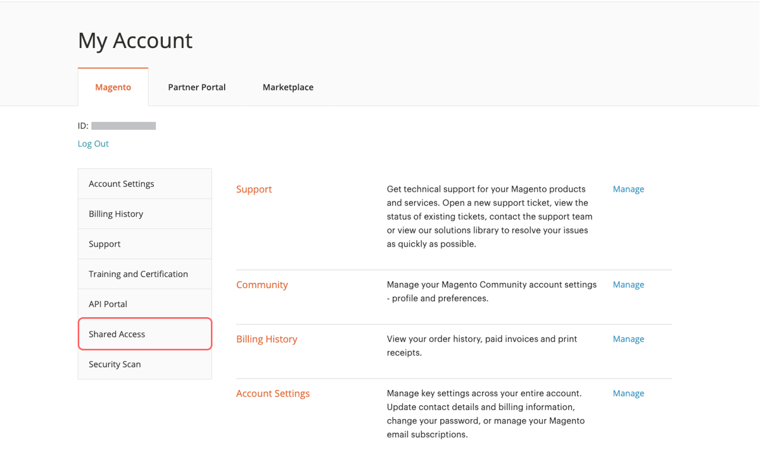This screenshot has width=760, height=457.
Task: Select Billing History in the sidebar menu
Action: (116, 214)
